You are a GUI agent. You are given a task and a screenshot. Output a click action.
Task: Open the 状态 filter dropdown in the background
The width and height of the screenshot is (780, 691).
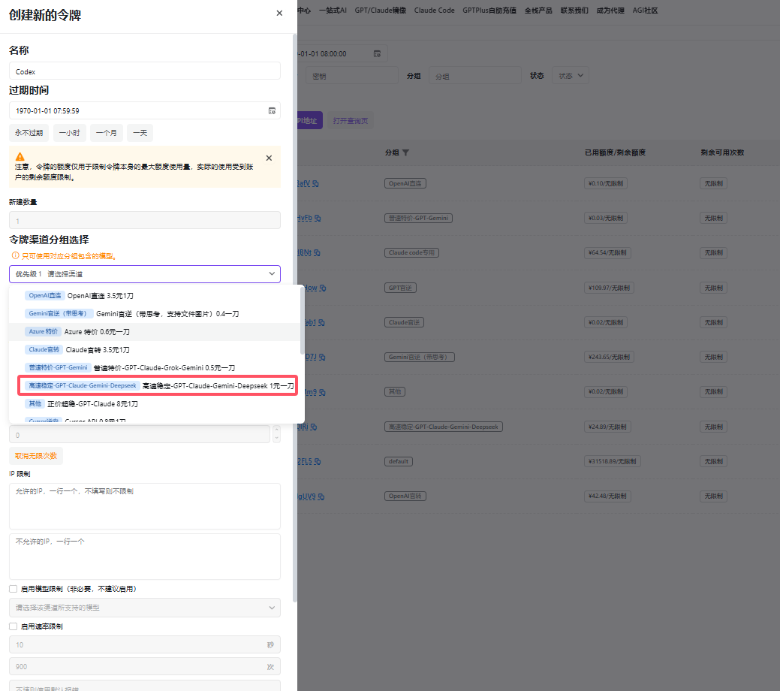[x=571, y=76]
